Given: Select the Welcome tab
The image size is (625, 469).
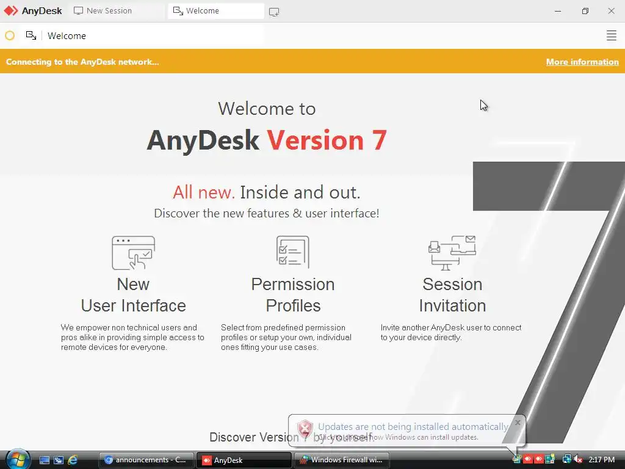Looking at the screenshot, I should (x=215, y=11).
